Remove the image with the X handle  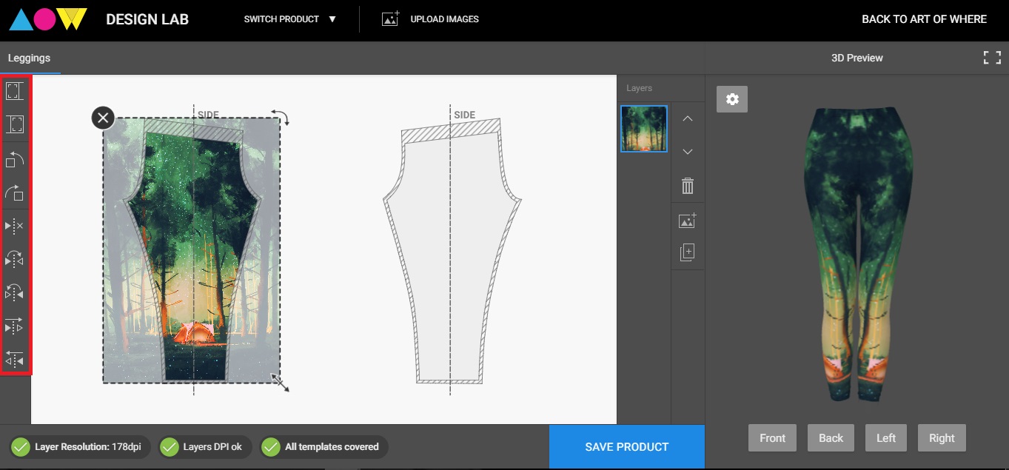click(x=103, y=118)
